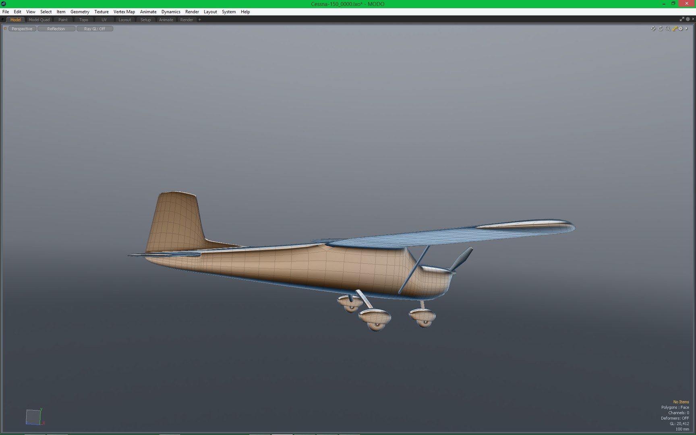Click the airplane propeller in viewport
Screen dimensions: 696x435
pyautogui.click(x=462, y=259)
